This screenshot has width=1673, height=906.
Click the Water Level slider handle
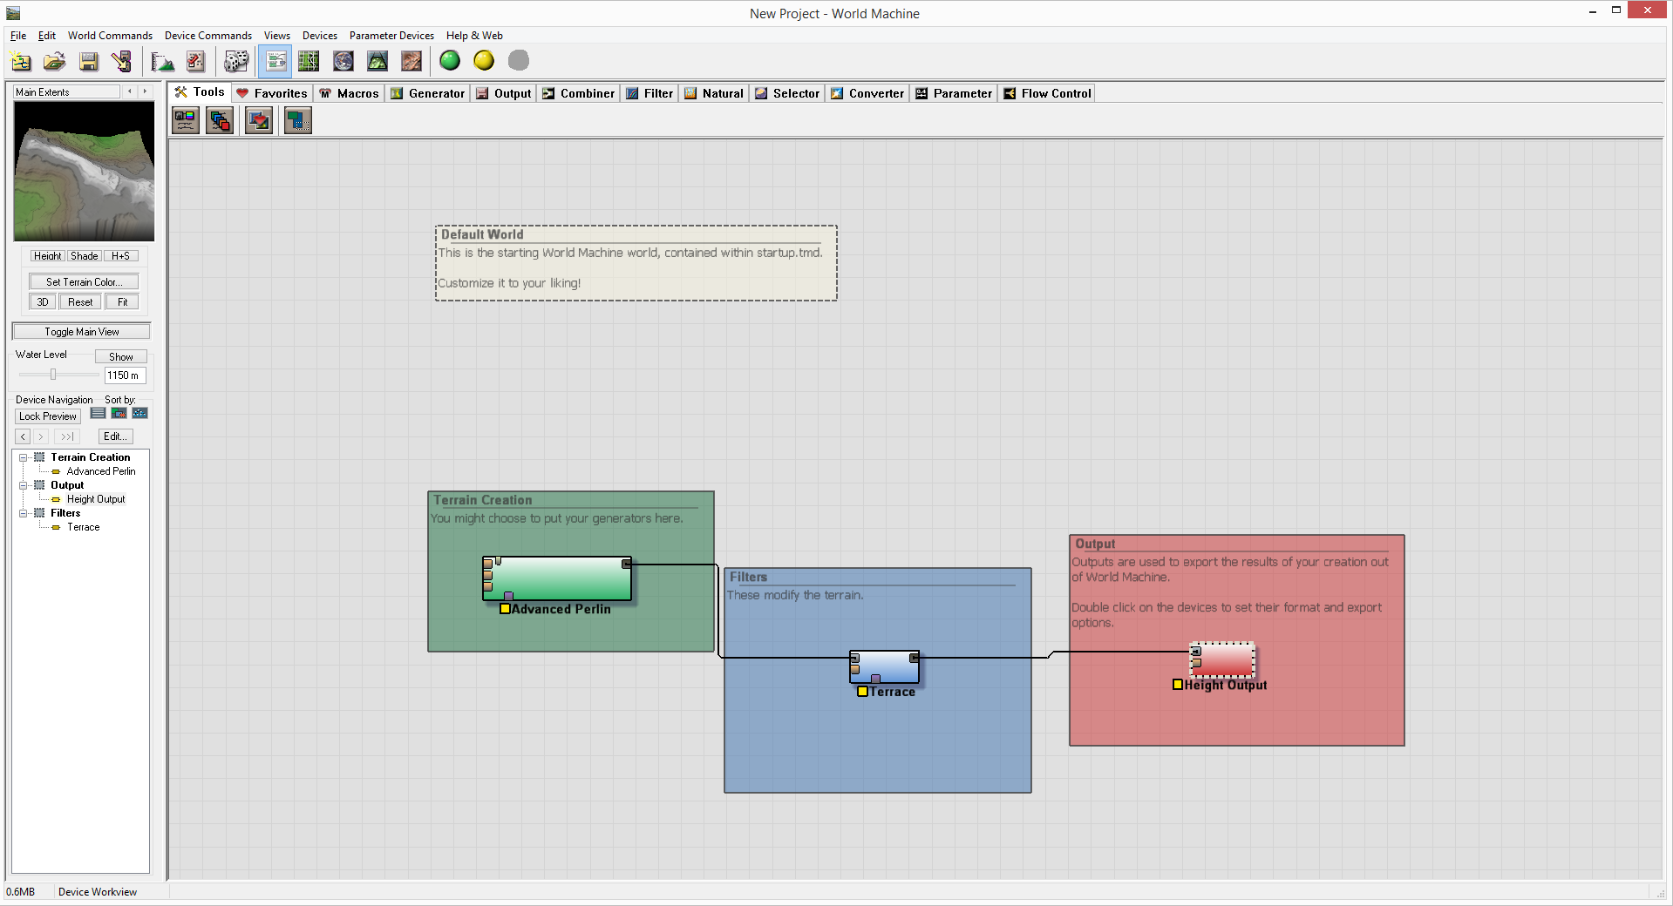53,375
